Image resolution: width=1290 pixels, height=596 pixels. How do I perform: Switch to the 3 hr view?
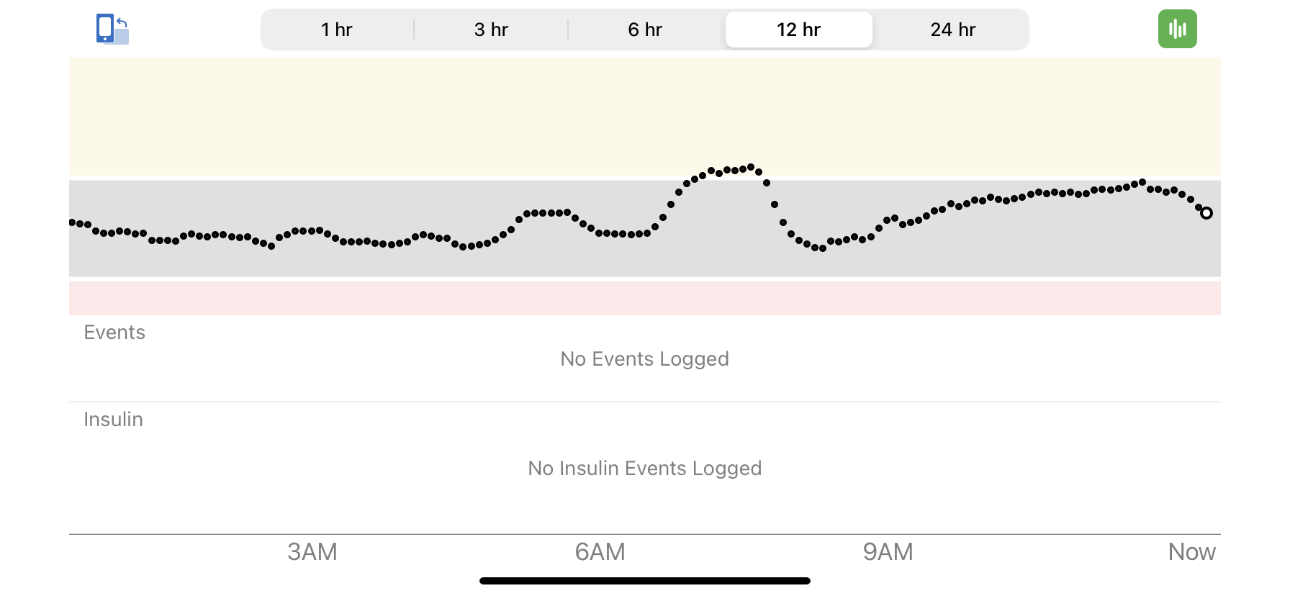pos(491,30)
